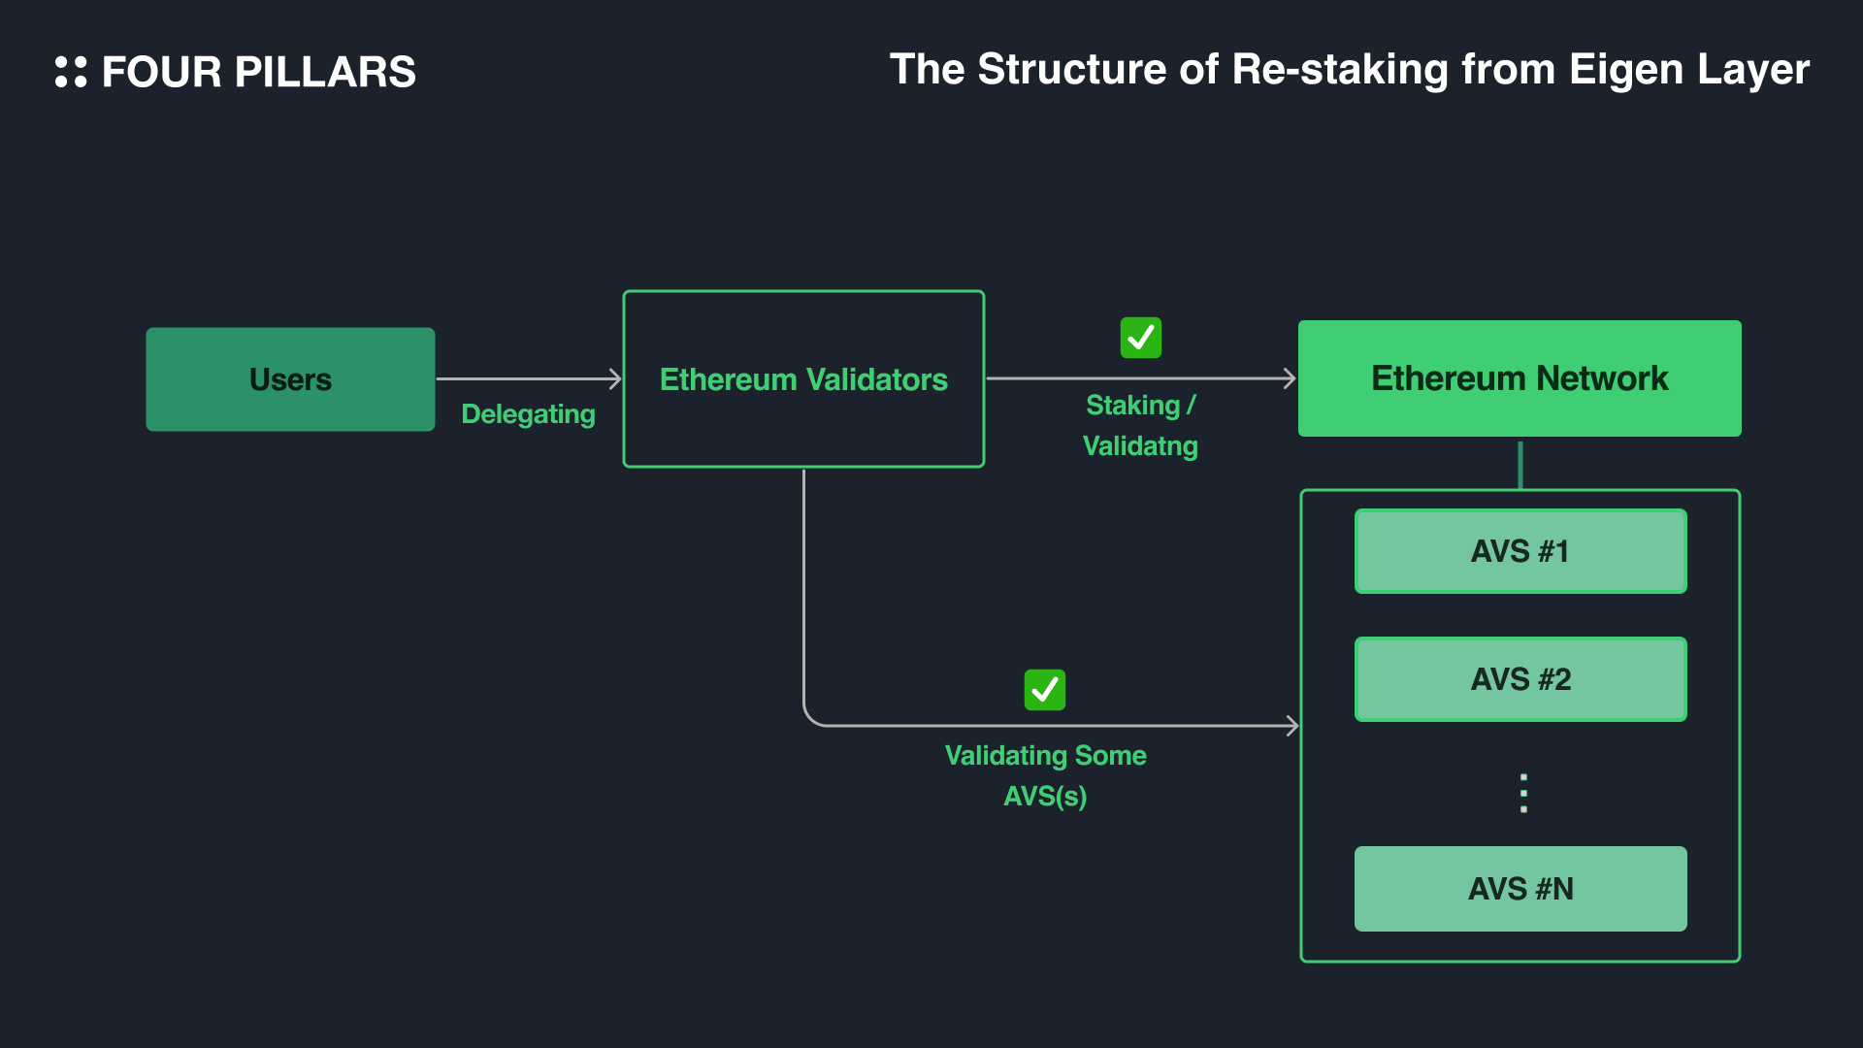Click the Four Pillars four-dot logo
This screenshot has width=1863, height=1048.
(71, 72)
